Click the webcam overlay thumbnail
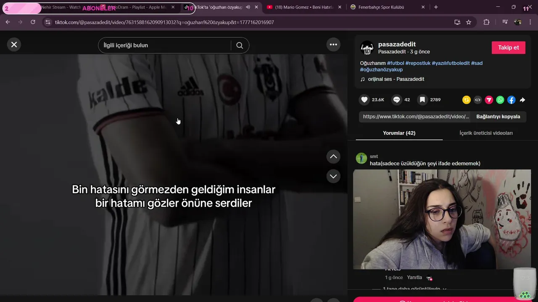 pos(442,219)
